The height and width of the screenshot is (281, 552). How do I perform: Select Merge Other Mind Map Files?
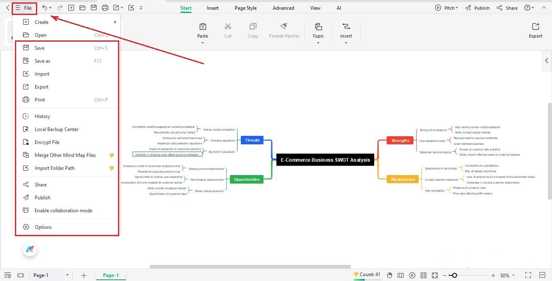pos(67,155)
